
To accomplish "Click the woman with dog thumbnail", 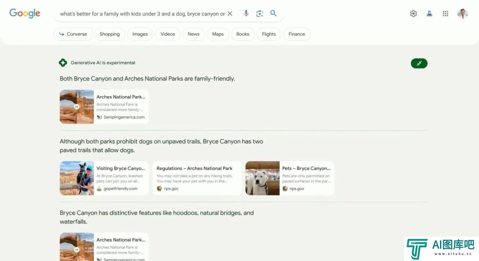I will point(77,178).
